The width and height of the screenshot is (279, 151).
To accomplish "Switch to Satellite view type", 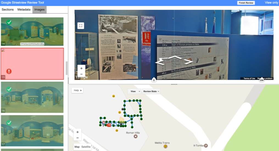I will tap(86, 147).
